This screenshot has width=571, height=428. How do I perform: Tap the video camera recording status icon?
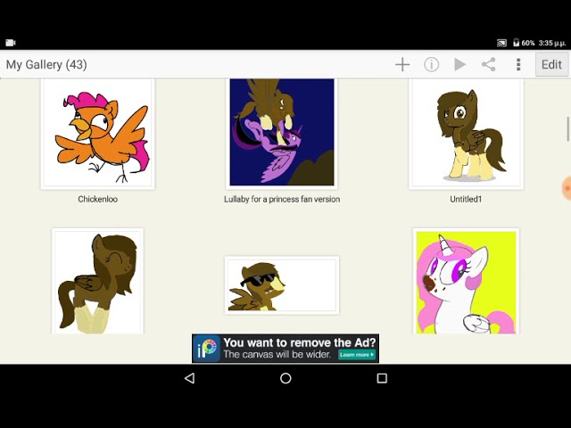click(11, 43)
